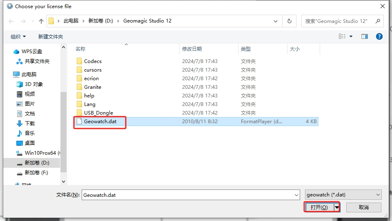This screenshot has width=392, height=221.
Task: Click Geowatch.dat date 2010/8/11 8:32
Action: tap(200, 122)
